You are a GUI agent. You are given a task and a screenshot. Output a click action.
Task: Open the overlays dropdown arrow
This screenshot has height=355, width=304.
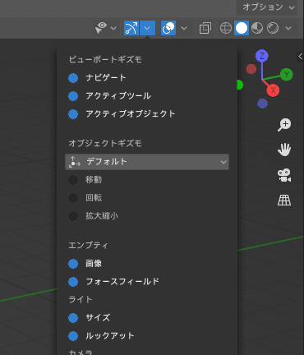point(184,28)
